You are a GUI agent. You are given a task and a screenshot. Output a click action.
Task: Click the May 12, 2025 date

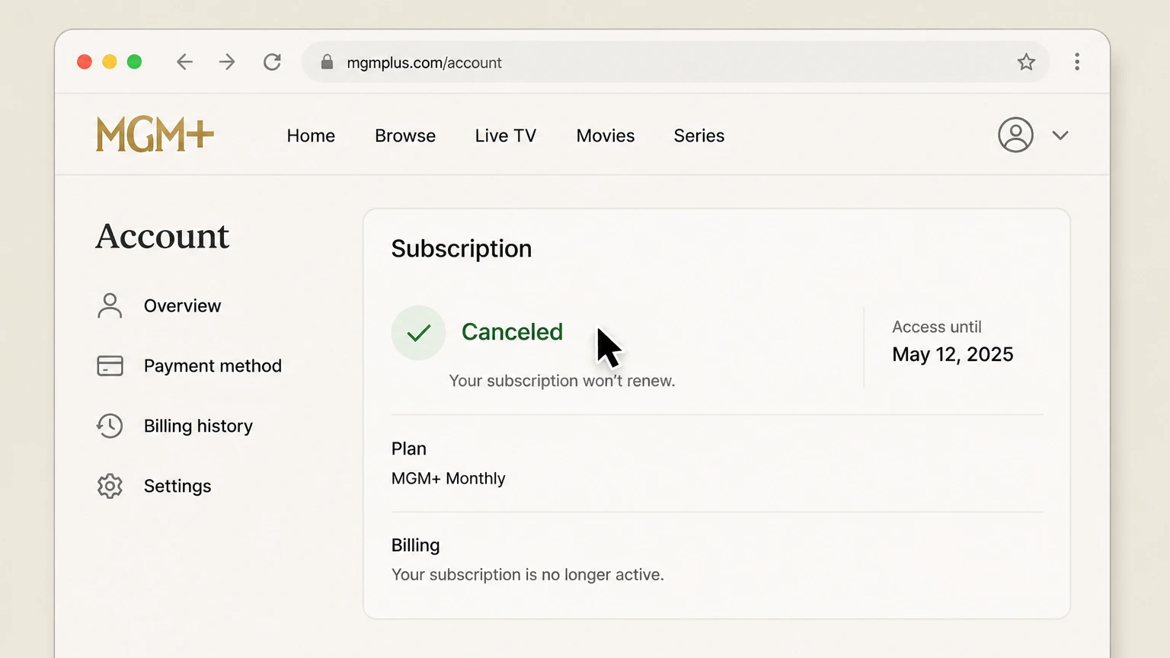click(953, 354)
